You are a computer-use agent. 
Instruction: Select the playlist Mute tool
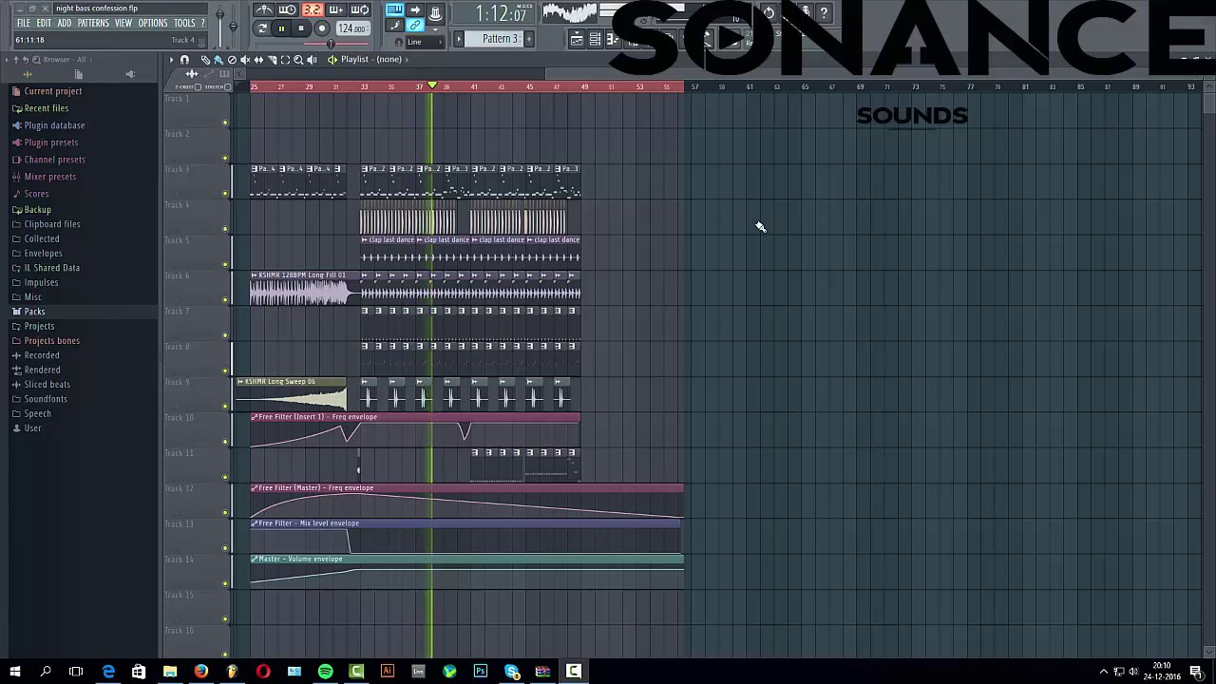coord(245,59)
